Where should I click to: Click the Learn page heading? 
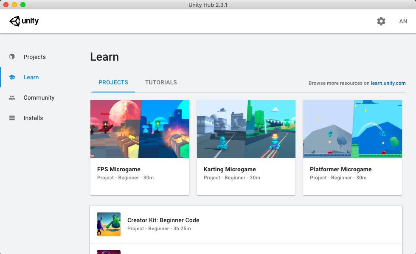pos(104,57)
